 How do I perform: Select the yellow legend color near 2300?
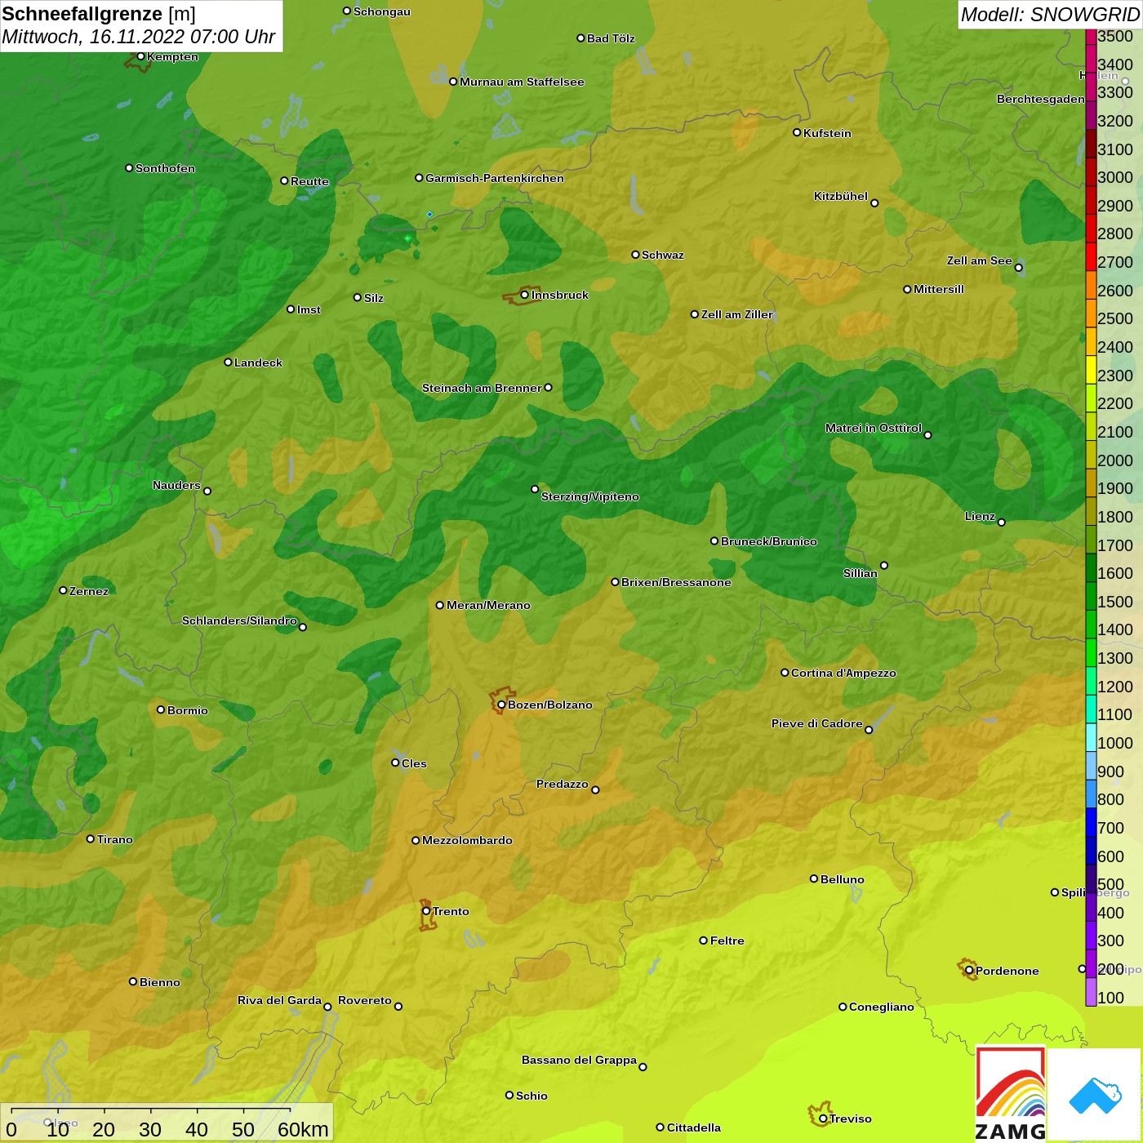(1091, 370)
